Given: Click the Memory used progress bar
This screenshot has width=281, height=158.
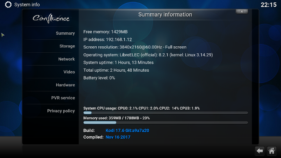Looking at the screenshot, I should point(165,123).
